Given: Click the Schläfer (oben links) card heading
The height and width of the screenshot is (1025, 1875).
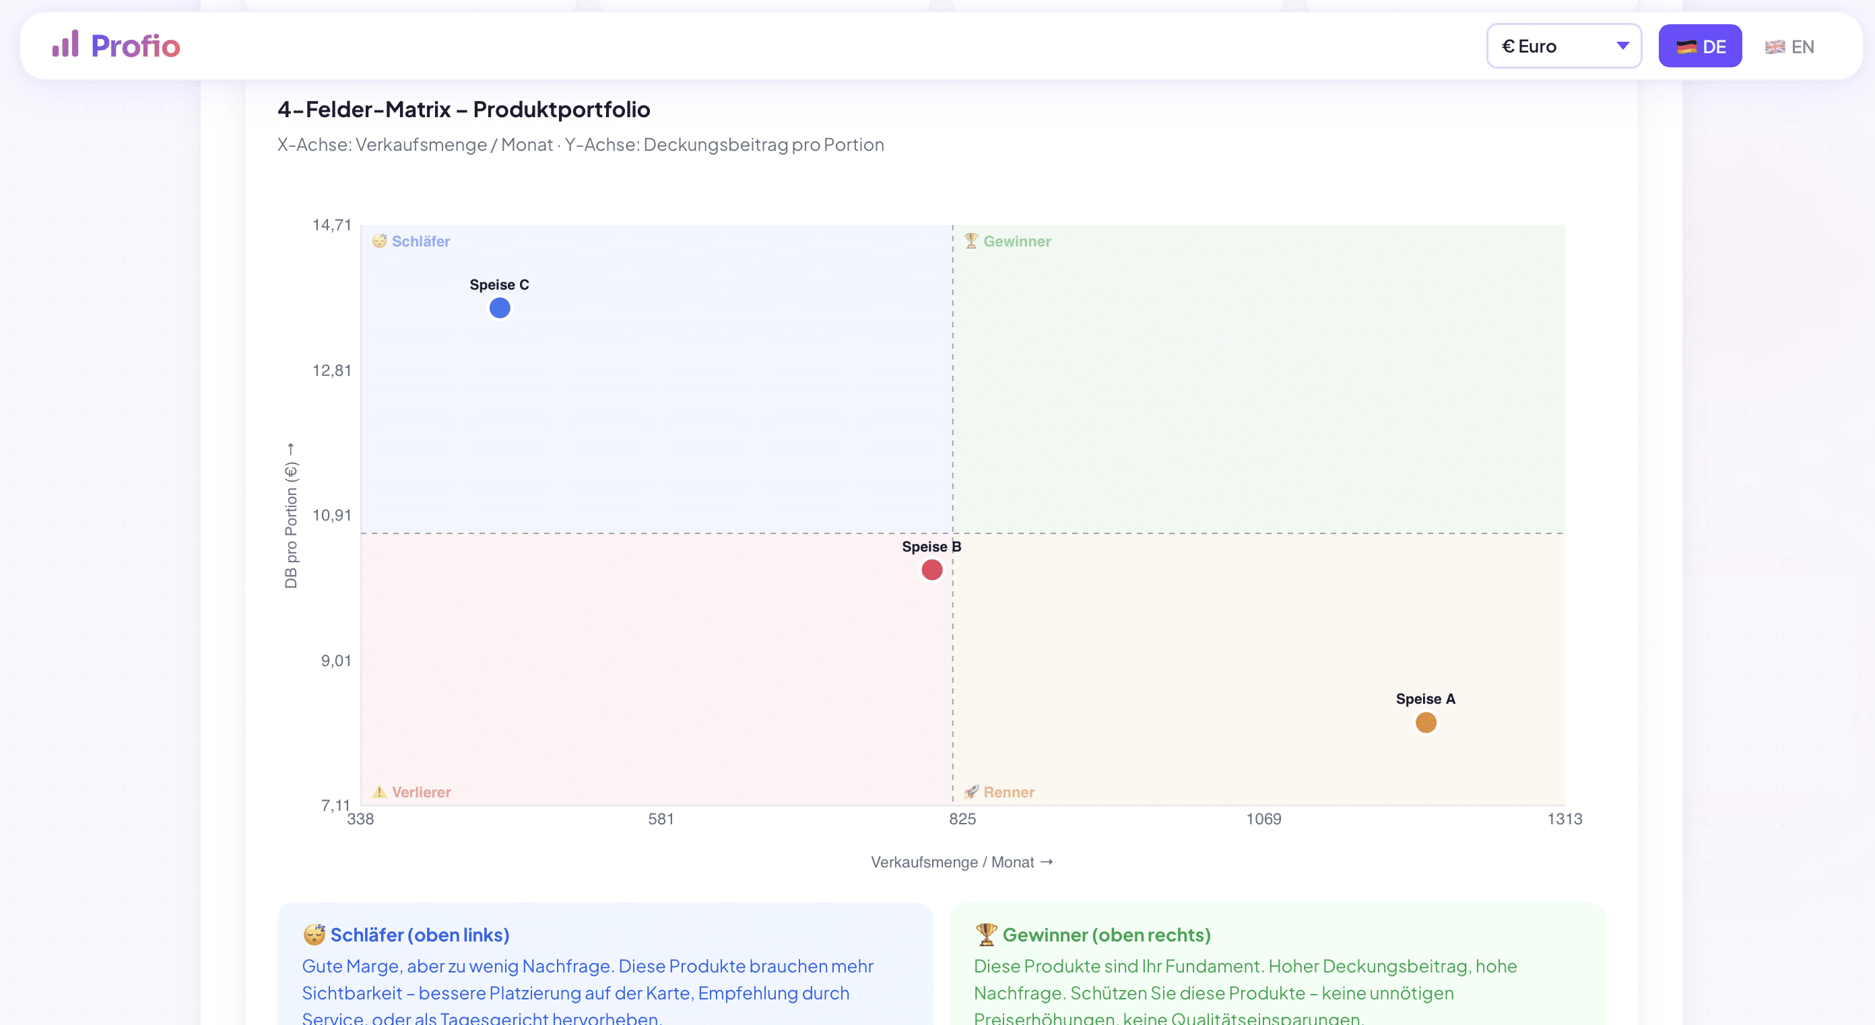Looking at the screenshot, I should (x=420, y=935).
